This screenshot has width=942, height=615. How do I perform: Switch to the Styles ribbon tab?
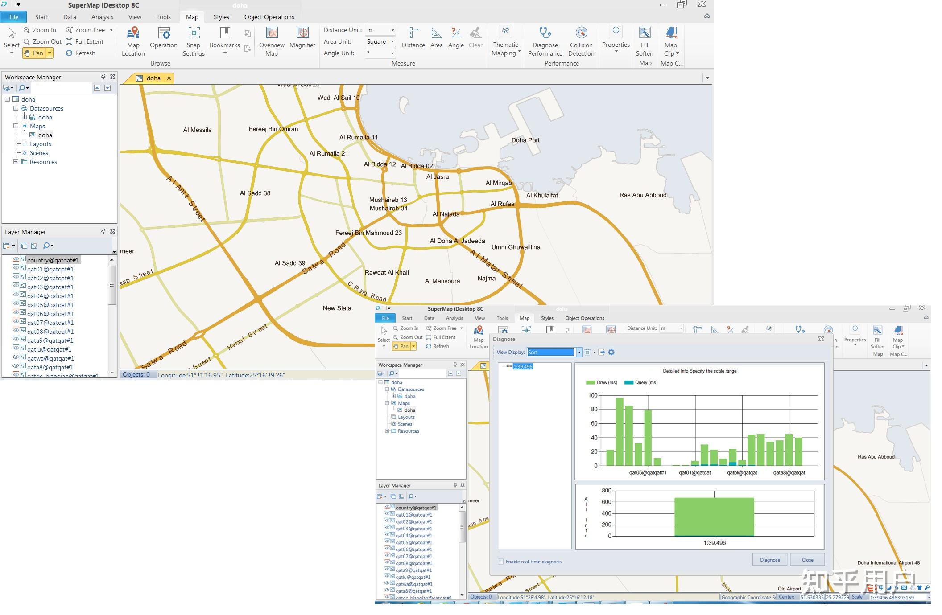(221, 17)
